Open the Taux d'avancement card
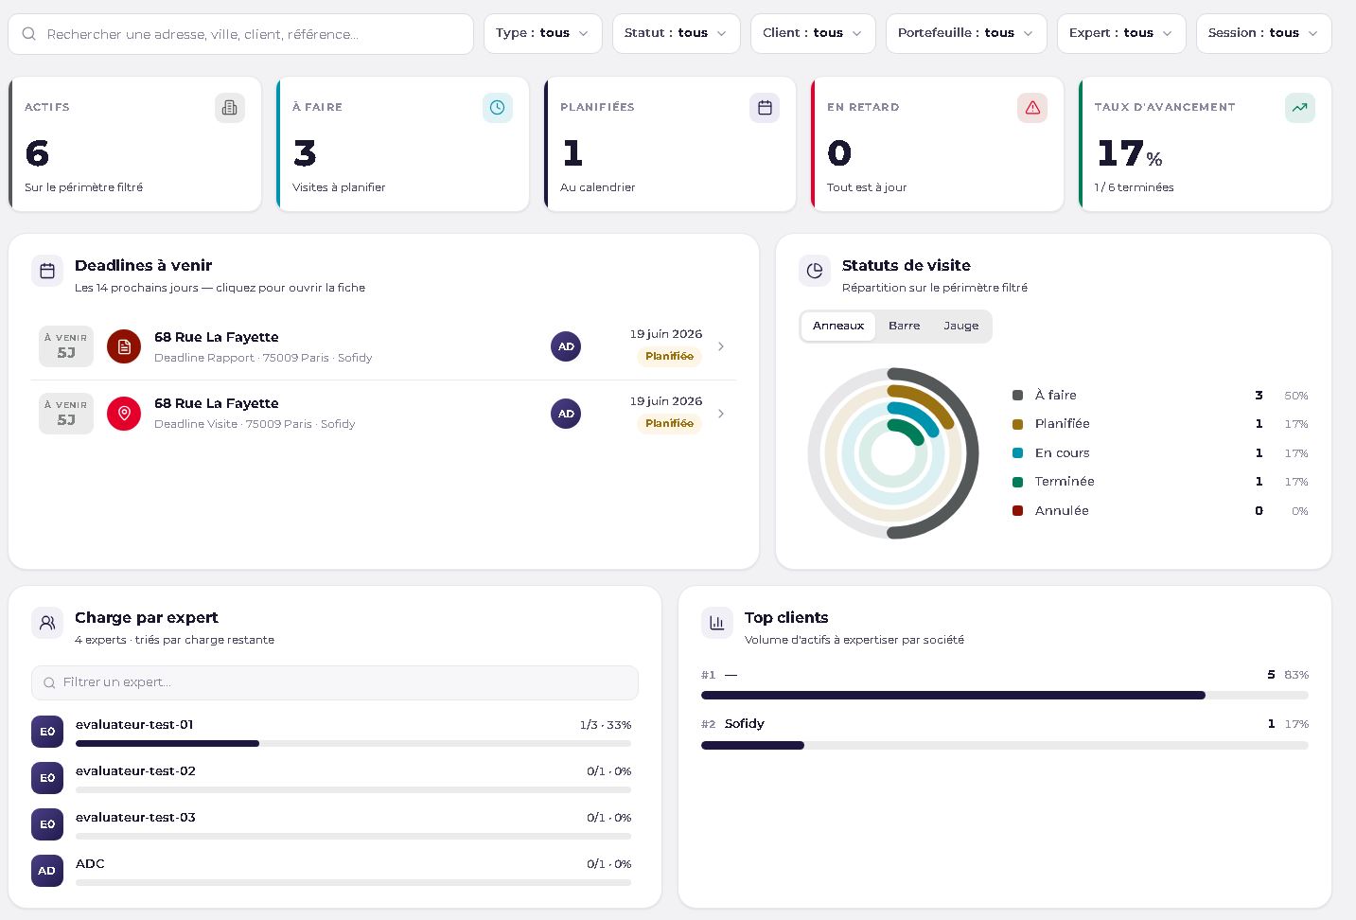 [x=1206, y=144]
